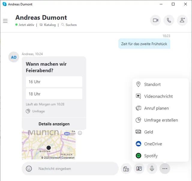Expand poll with Details anzeigen
Screen dimensions: 192x181
pyautogui.click(x=54, y=124)
